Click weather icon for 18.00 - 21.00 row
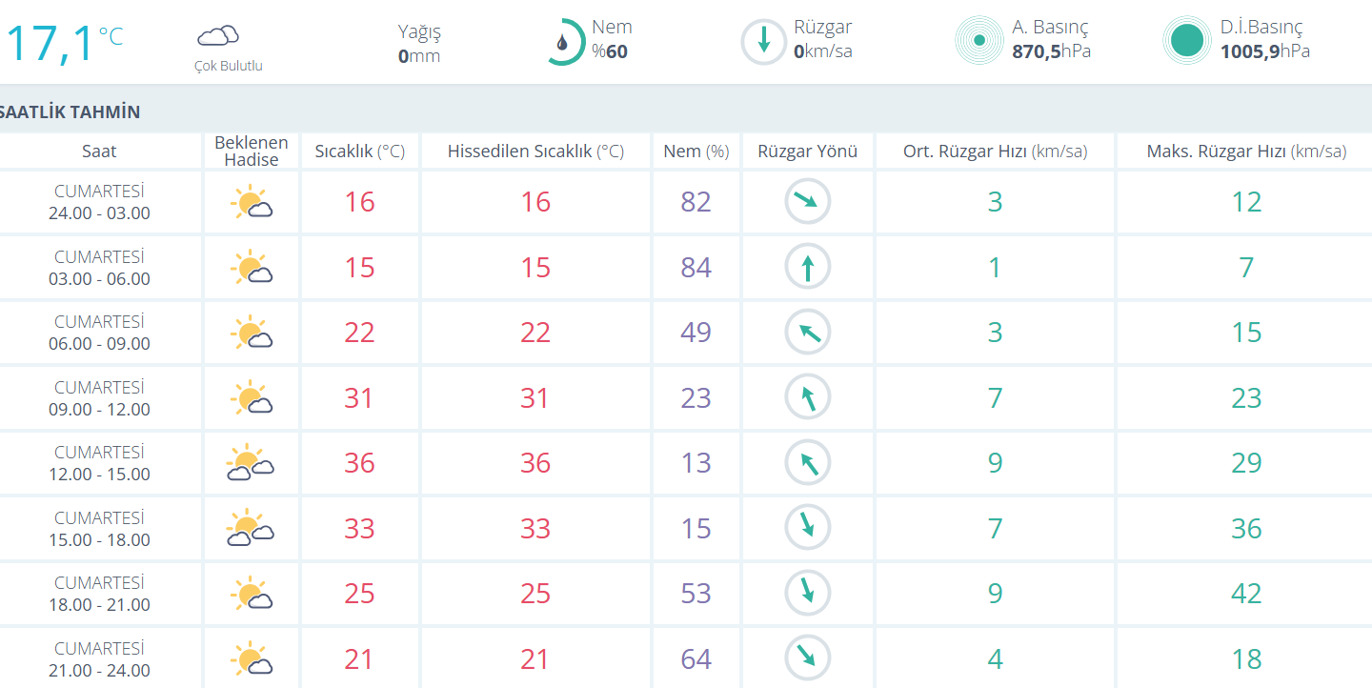The image size is (1372, 688). [252, 594]
